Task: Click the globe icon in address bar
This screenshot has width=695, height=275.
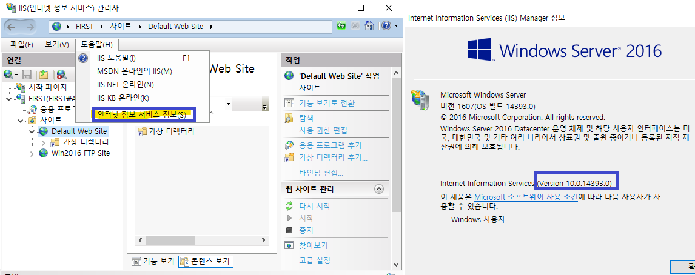Action: [x=57, y=27]
